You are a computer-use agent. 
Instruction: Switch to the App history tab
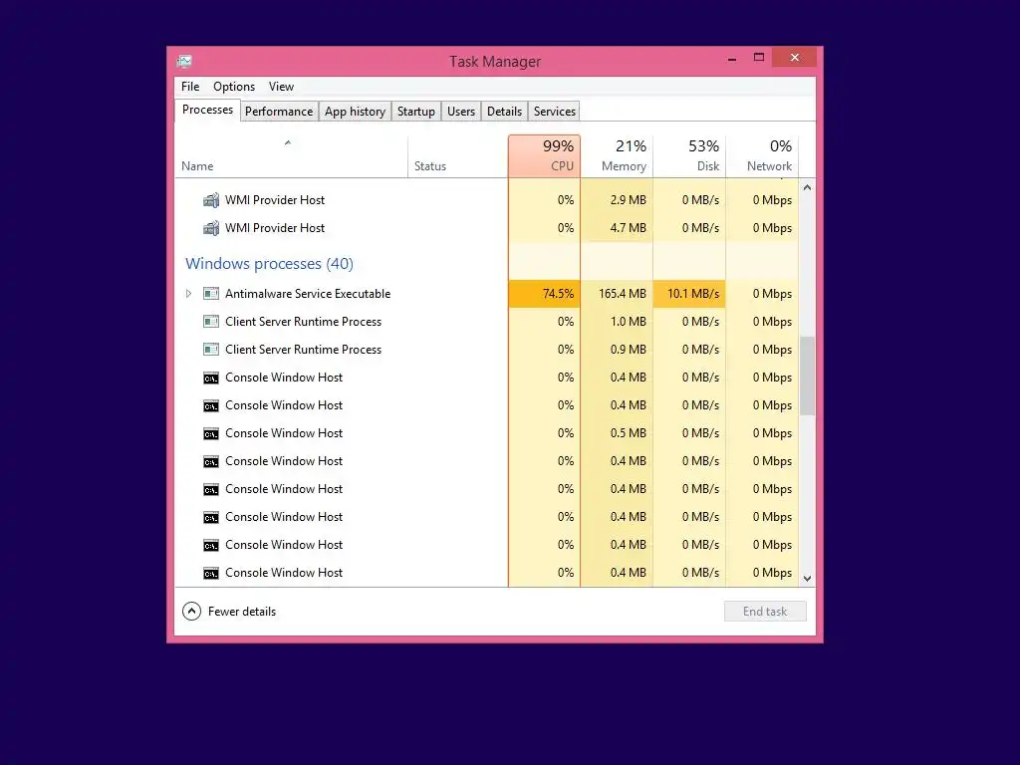[x=355, y=112]
